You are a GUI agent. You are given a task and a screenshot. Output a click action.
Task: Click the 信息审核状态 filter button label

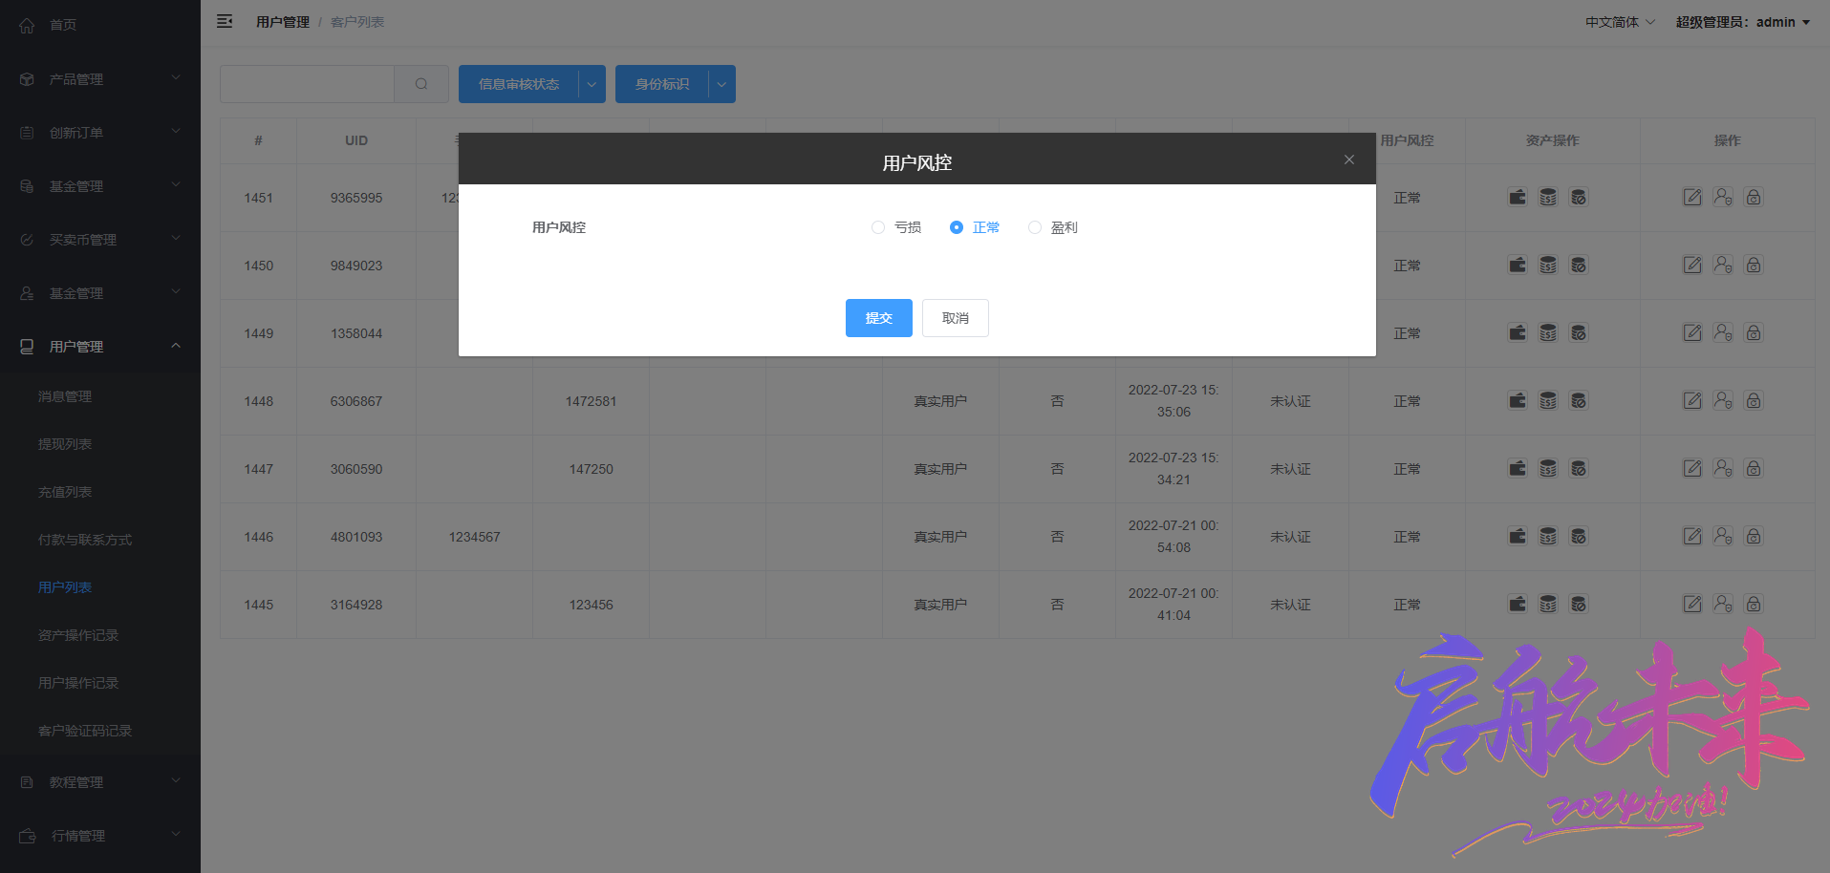(519, 84)
